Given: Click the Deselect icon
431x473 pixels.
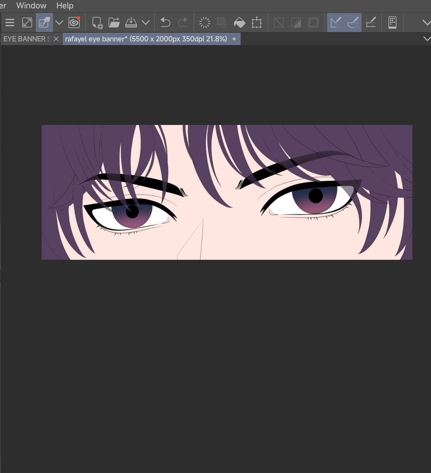Looking at the screenshot, I should coord(279,22).
